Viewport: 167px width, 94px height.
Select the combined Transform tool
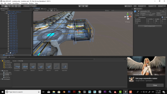pyautogui.click(x=19, y=6)
